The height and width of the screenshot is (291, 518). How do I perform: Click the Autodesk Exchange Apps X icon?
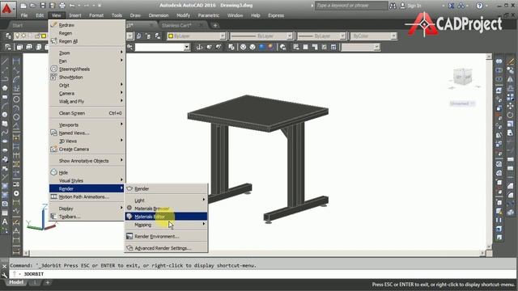coord(452,6)
